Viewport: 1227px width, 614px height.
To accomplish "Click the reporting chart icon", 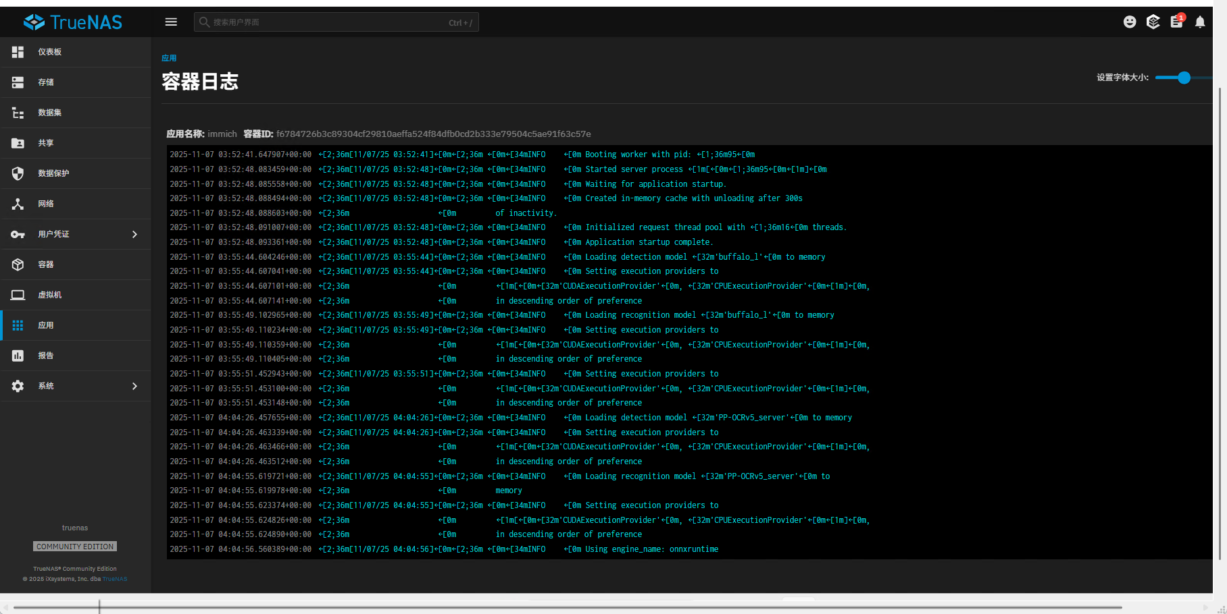I will coord(18,356).
